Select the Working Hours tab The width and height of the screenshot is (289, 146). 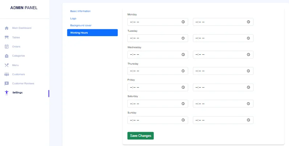tap(92, 33)
